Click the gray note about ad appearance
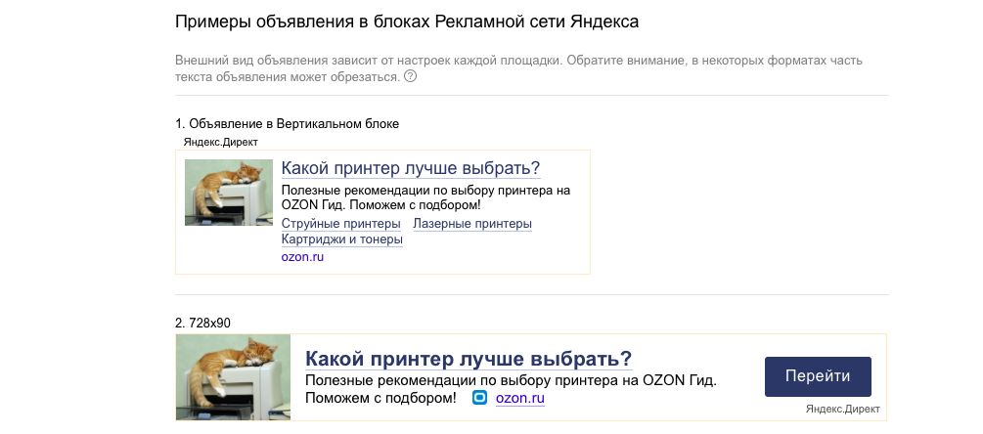 pos(518,68)
